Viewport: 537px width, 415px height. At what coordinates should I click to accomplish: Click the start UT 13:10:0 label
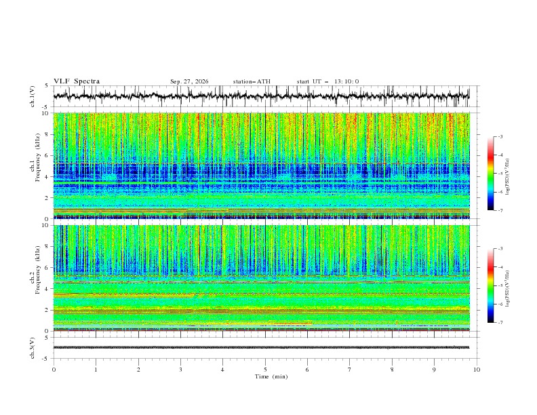click(327, 81)
